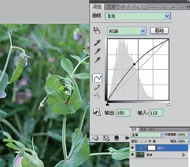Toggle visibility of the Curves 1 layer
Screen dimensions: 190x167
[x=133, y=148]
